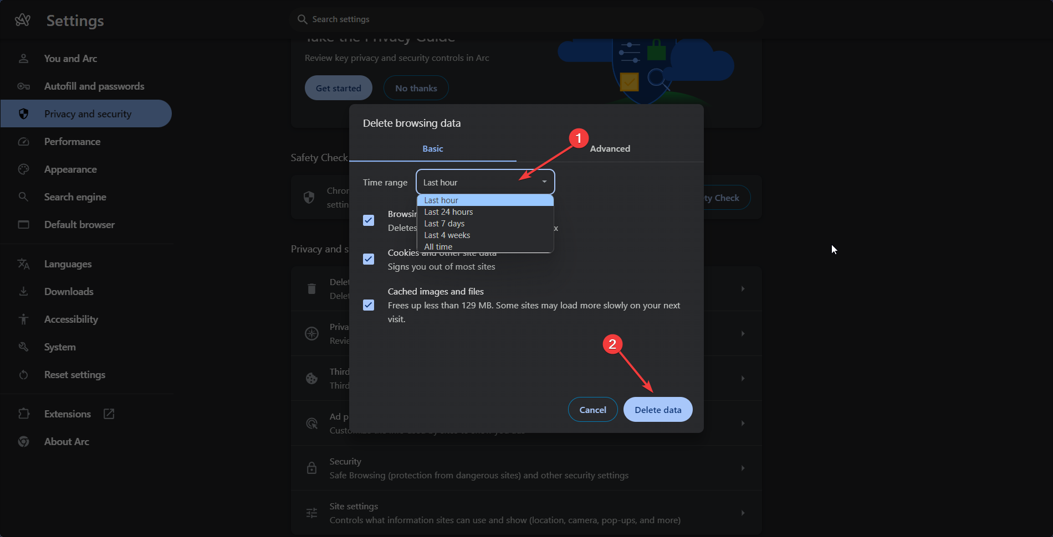The height and width of the screenshot is (537, 1053).
Task: Click the System wrench icon
Action: pyautogui.click(x=23, y=347)
